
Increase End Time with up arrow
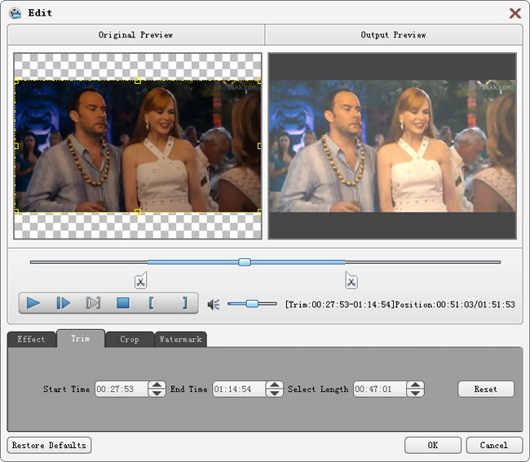(x=275, y=385)
